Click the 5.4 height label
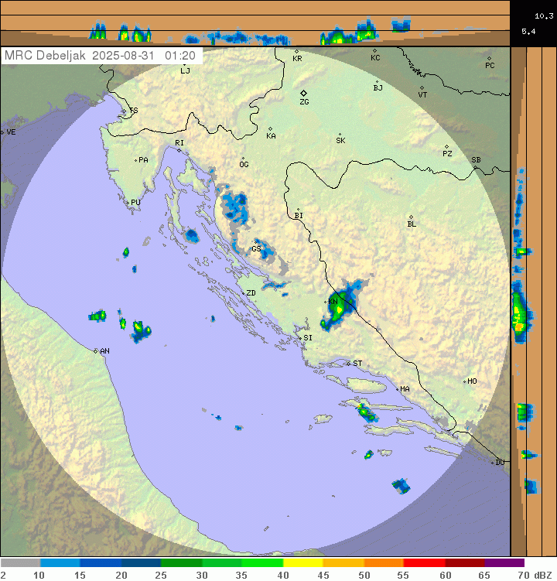This screenshot has height=581, width=557. point(528,32)
